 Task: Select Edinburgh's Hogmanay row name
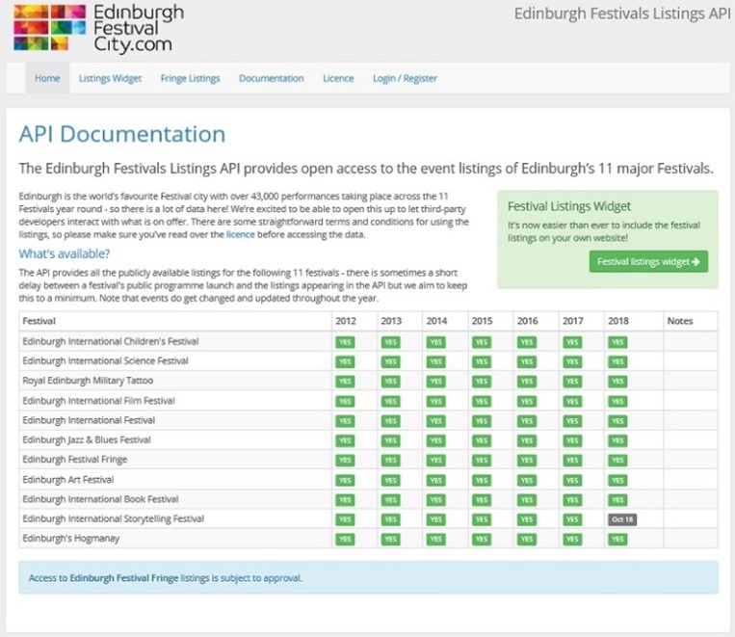click(x=70, y=539)
